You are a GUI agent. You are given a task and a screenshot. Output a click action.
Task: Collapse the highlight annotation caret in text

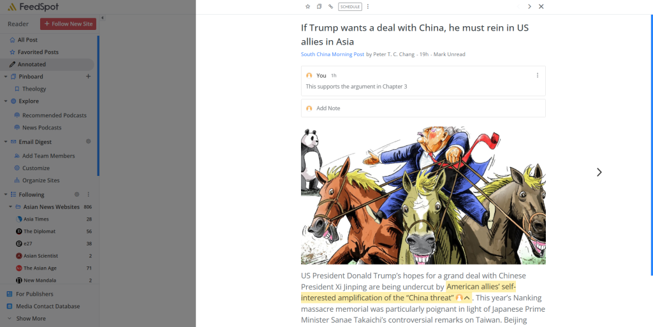(x=467, y=298)
